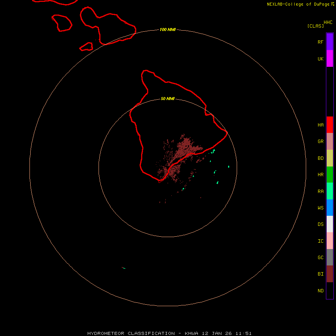Click the GC gray legend swatch
The width and height of the screenshot is (336, 336).
click(330, 257)
